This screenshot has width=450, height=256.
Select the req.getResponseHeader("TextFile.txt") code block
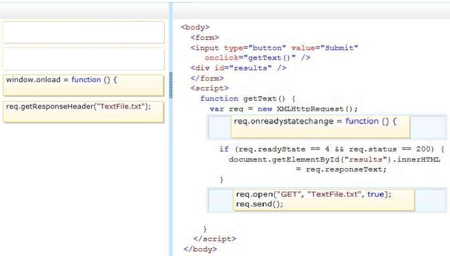click(x=83, y=112)
